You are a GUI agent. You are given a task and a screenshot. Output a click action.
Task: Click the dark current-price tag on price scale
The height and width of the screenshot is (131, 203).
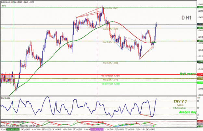pyautogui.click(x=200, y=24)
